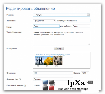
Task: Click the Стоимость label
Action: click(11, 73)
